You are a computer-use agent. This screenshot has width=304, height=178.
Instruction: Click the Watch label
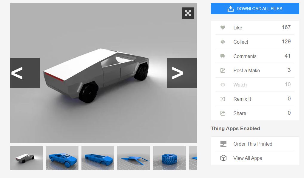click(x=240, y=85)
